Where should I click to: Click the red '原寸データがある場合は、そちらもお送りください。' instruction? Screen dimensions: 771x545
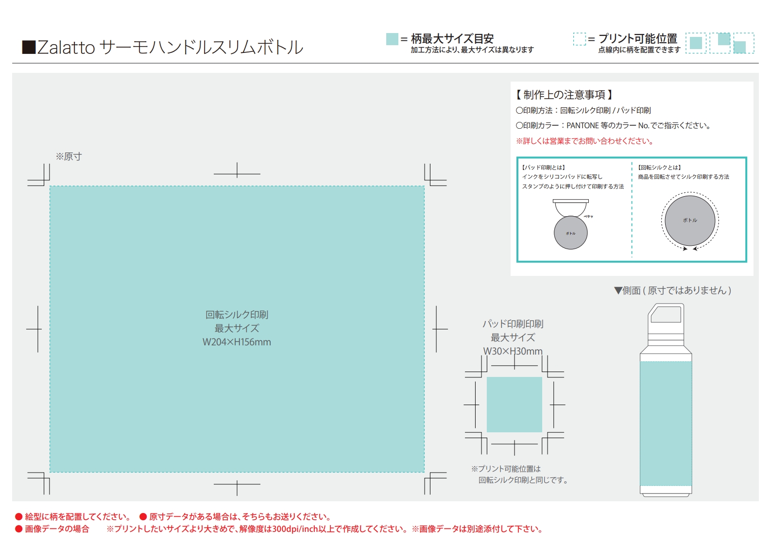tap(240, 516)
